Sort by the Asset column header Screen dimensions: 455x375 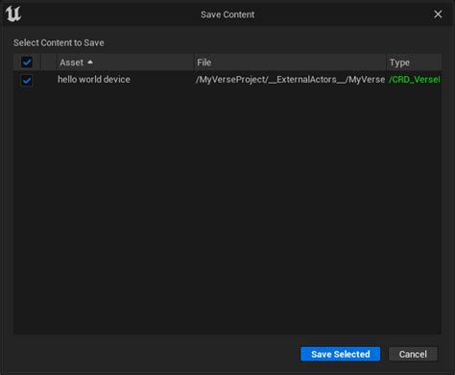tap(125, 62)
